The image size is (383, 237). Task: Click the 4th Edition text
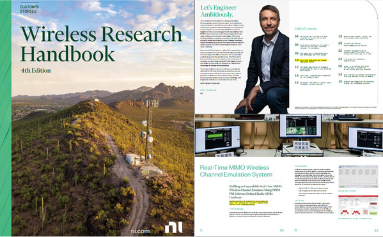[36, 70]
